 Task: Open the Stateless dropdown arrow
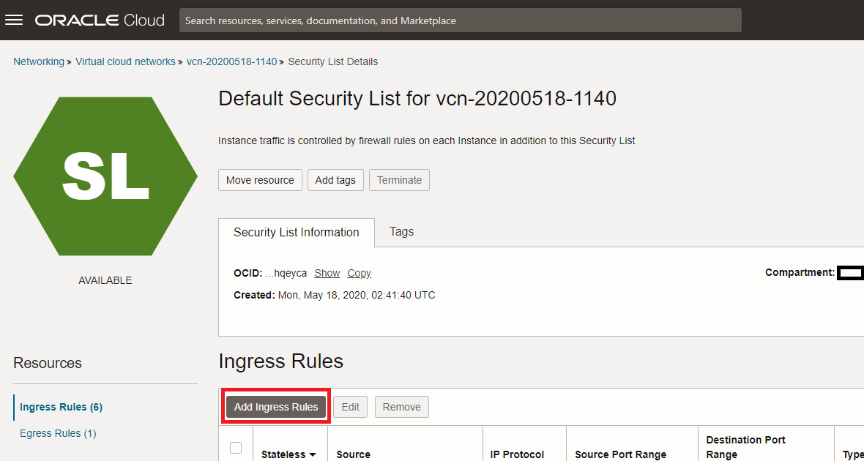(x=313, y=454)
